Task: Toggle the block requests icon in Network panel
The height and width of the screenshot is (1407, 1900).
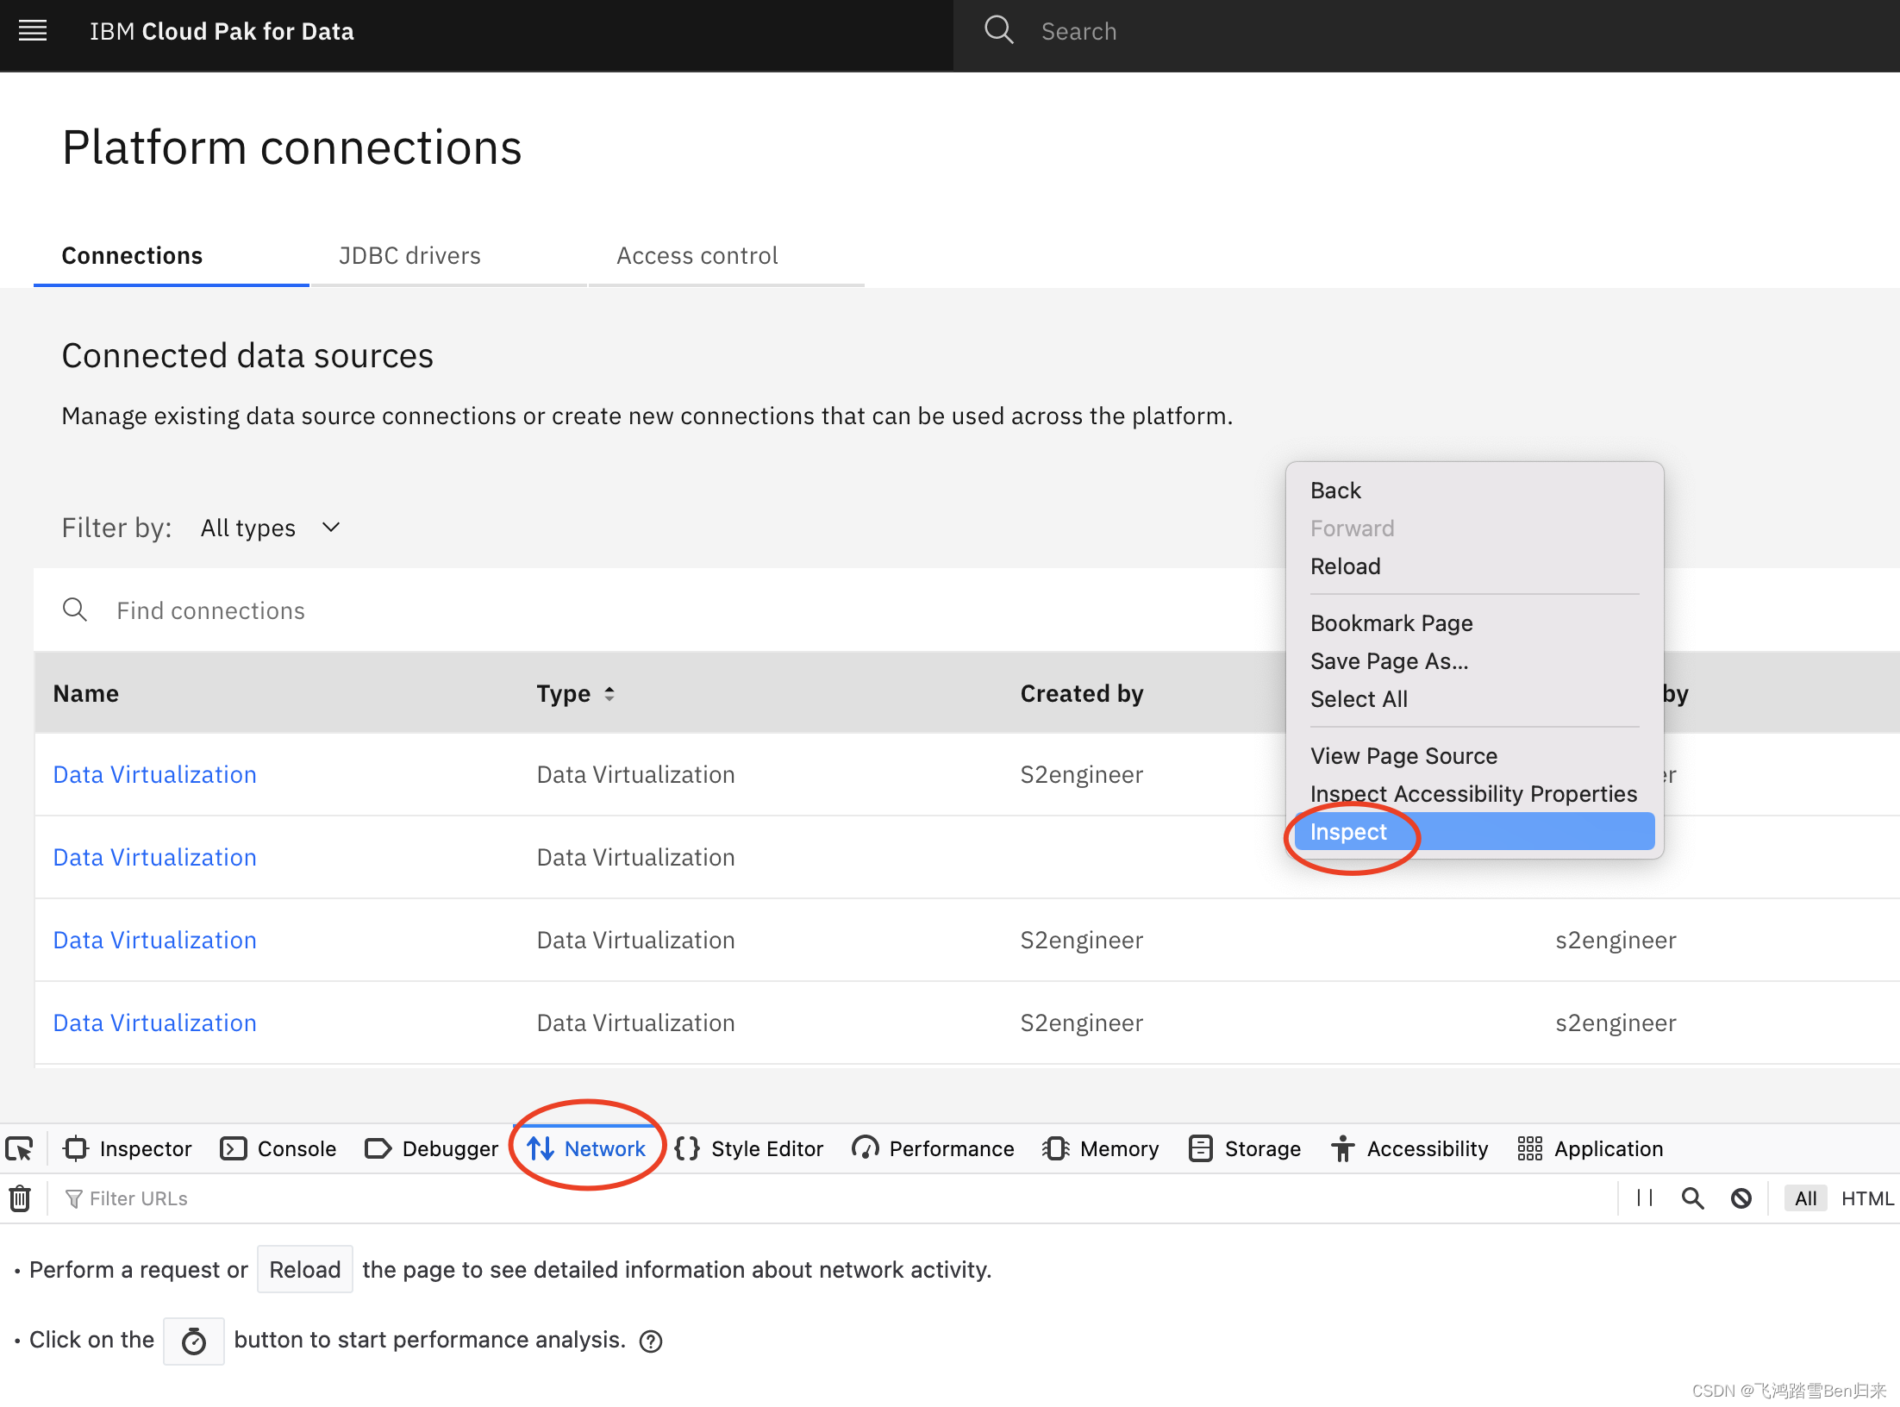Action: pos(1743,1198)
